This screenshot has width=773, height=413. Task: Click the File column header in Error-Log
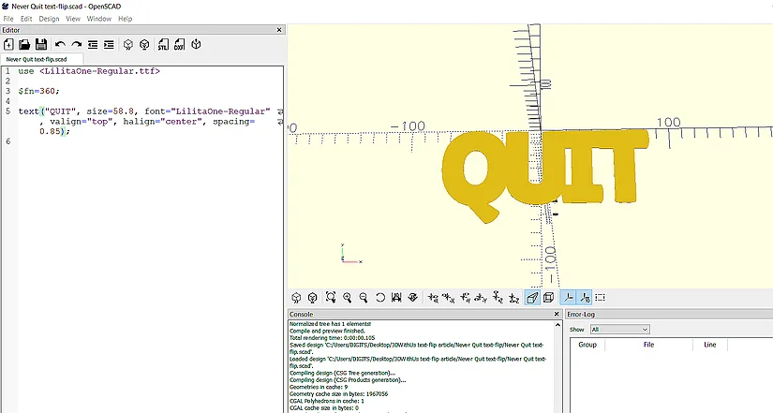[648, 345]
